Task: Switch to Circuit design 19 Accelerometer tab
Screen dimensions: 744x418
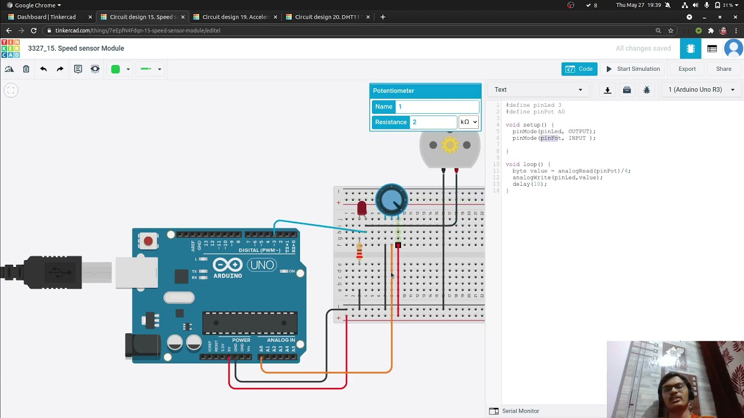Action: pyautogui.click(x=235, y=17)
